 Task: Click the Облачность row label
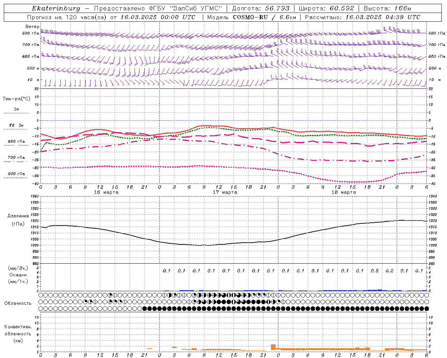18,303
